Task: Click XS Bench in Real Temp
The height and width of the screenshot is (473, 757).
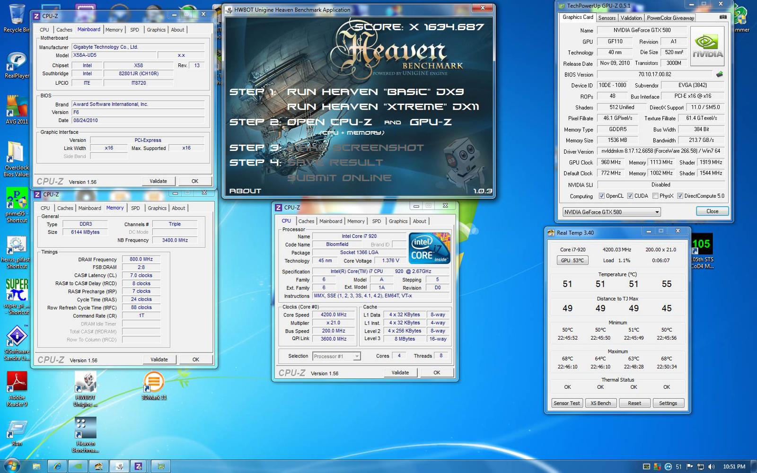Action: click(x=600, y=403)
